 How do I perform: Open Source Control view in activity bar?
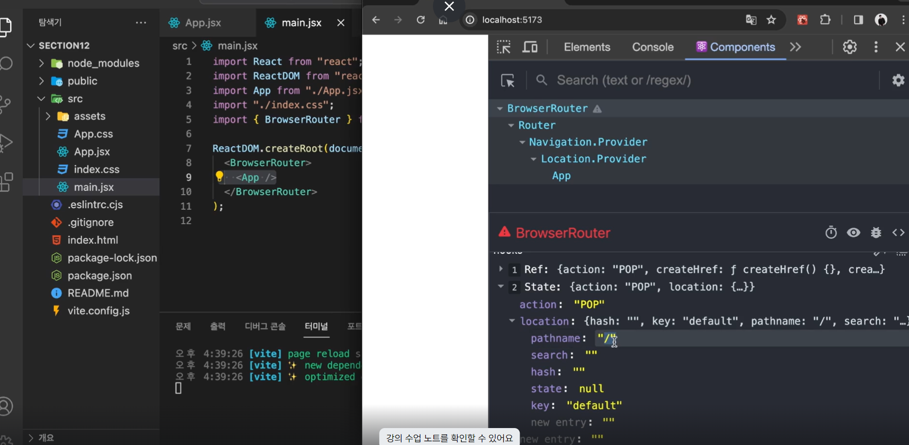click(x=5, y=104)
